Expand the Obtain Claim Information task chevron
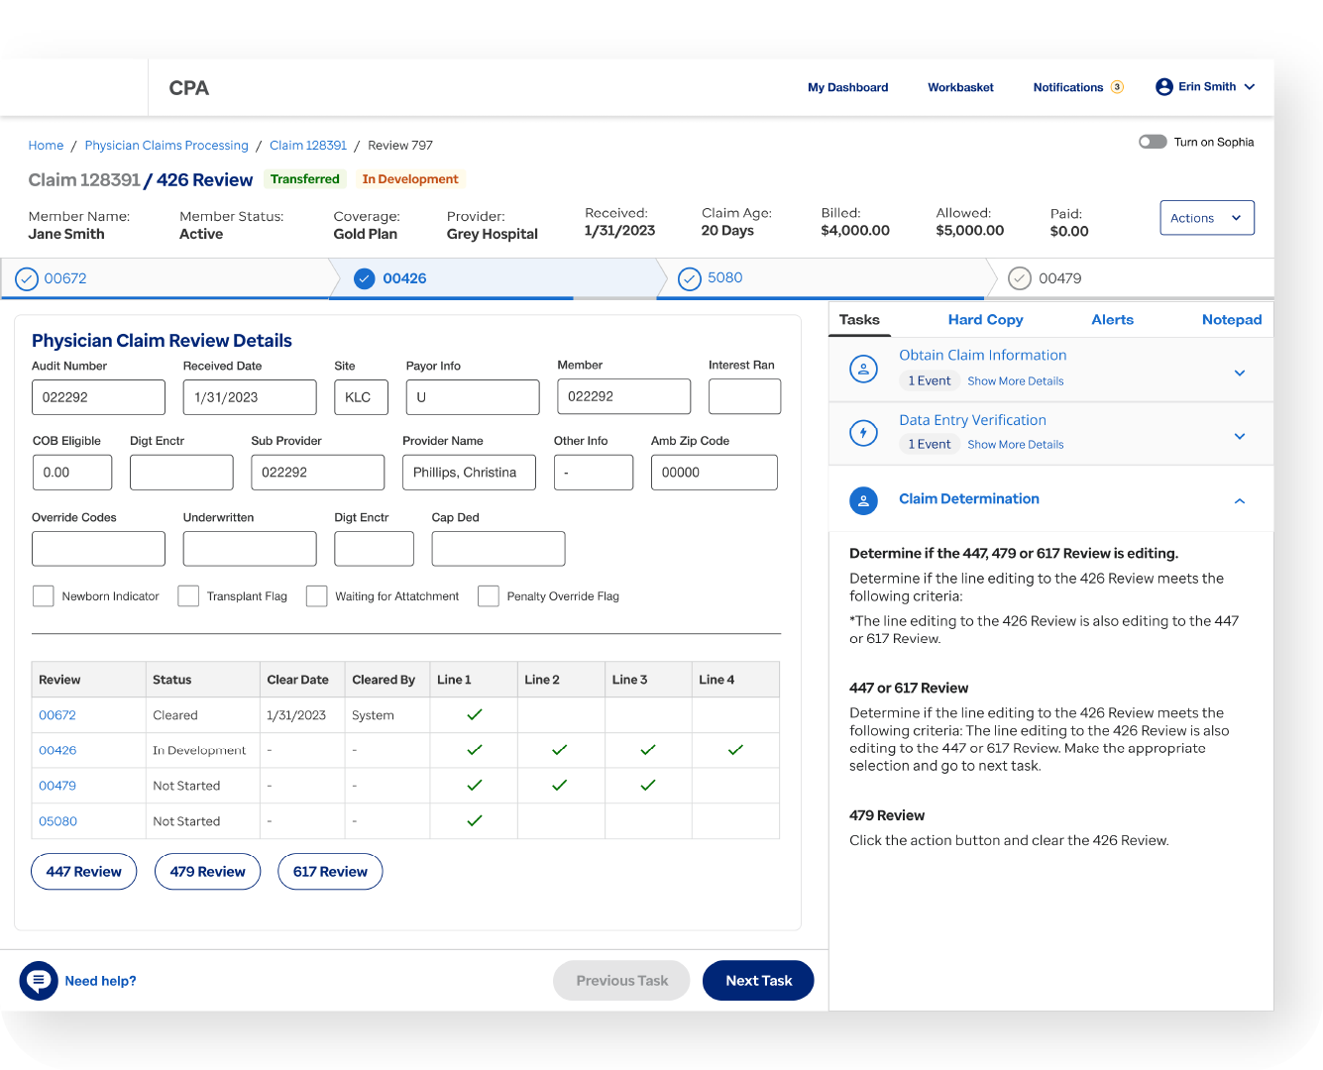 1240,374
